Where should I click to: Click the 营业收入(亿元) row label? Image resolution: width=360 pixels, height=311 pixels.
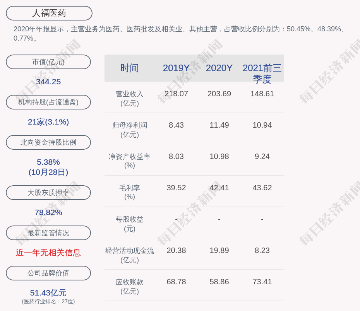coord(130,99)
